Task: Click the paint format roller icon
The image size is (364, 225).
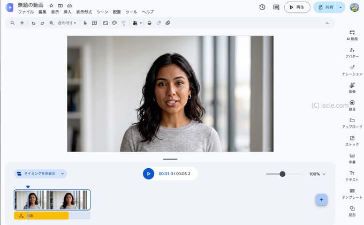Action: (124, 23)
